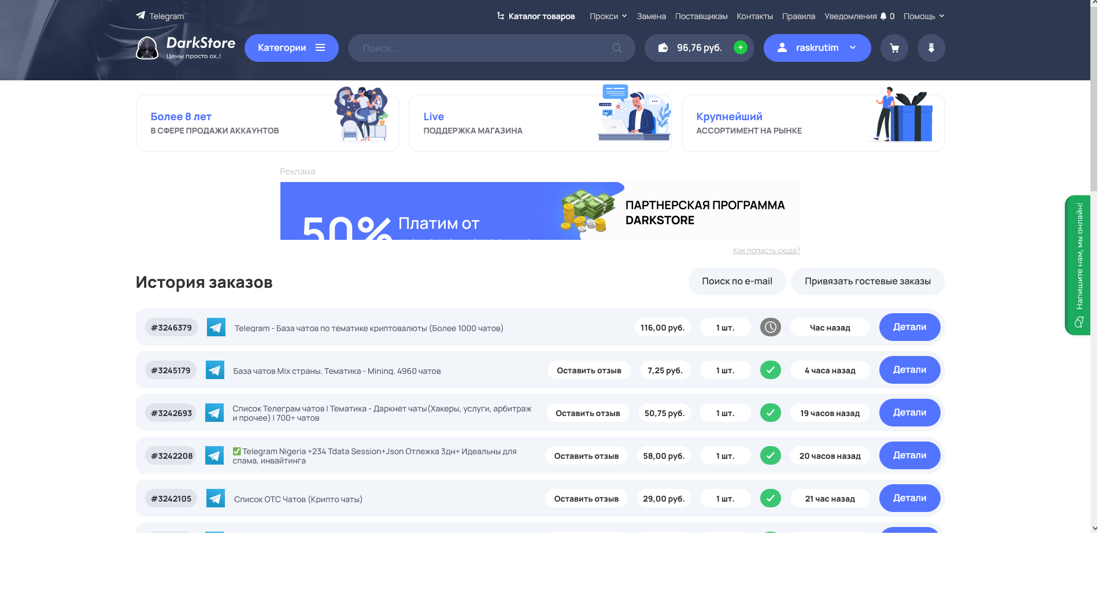The width and height of the screenshot is (1110, 601).
Task: Expand the Помощь menu
Action: pyautogui.click(x=923, y=16)
